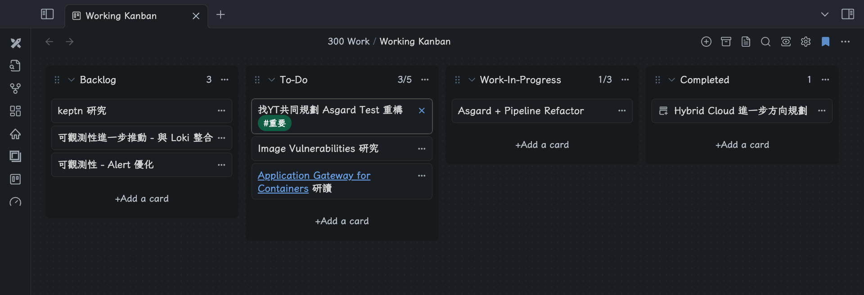Add a card to Work-In-Progress list

pyautogui.click(x=542, y=145)
